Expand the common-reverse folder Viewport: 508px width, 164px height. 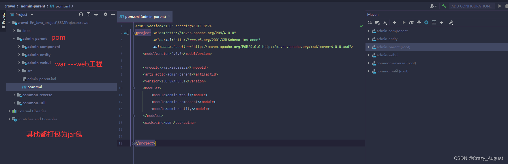pos(14,95)
